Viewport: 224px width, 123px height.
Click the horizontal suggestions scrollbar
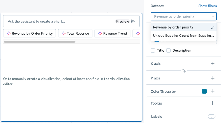click(39, 42)
